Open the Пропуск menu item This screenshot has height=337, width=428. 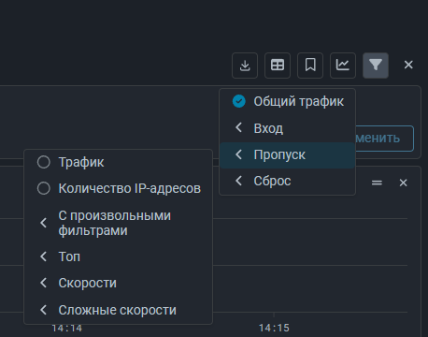[x=287, y=154]
